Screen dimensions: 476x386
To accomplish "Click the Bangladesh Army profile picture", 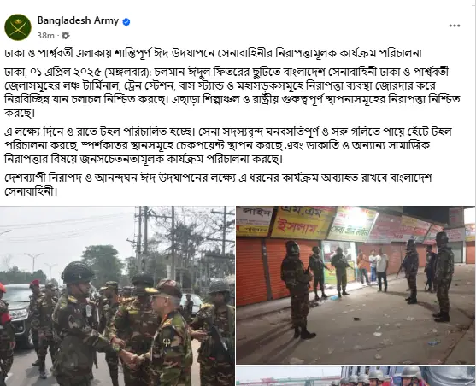I will click(18, 27).
